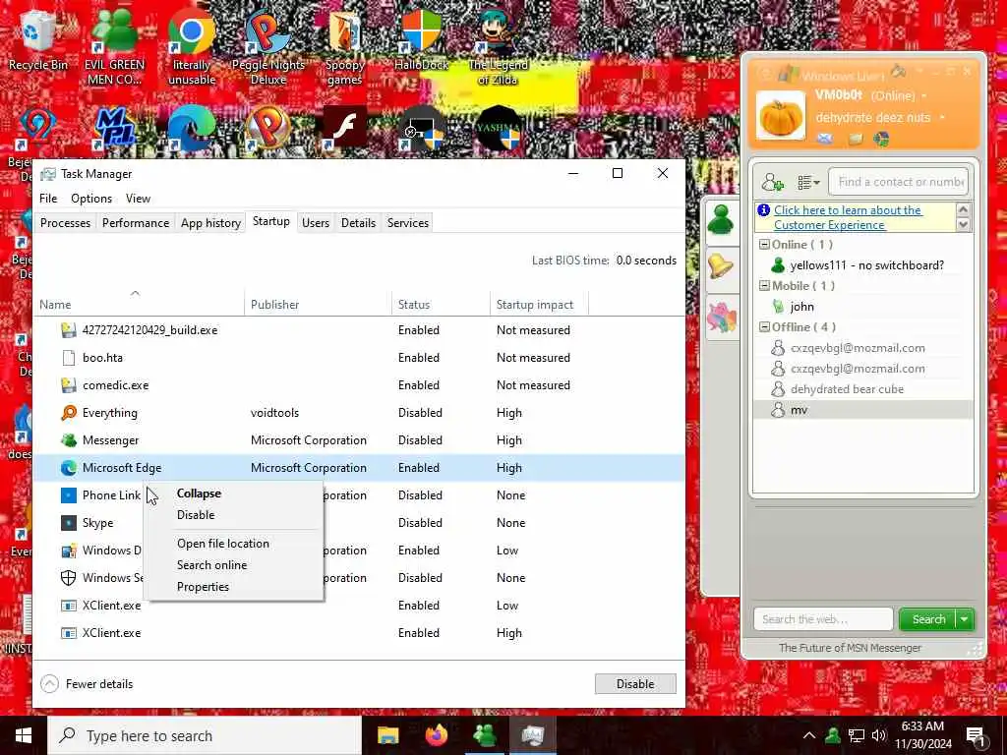Focus the Find a contact or number field
The height and width of the screenshot is (755, 1007).
coord(899,182)
